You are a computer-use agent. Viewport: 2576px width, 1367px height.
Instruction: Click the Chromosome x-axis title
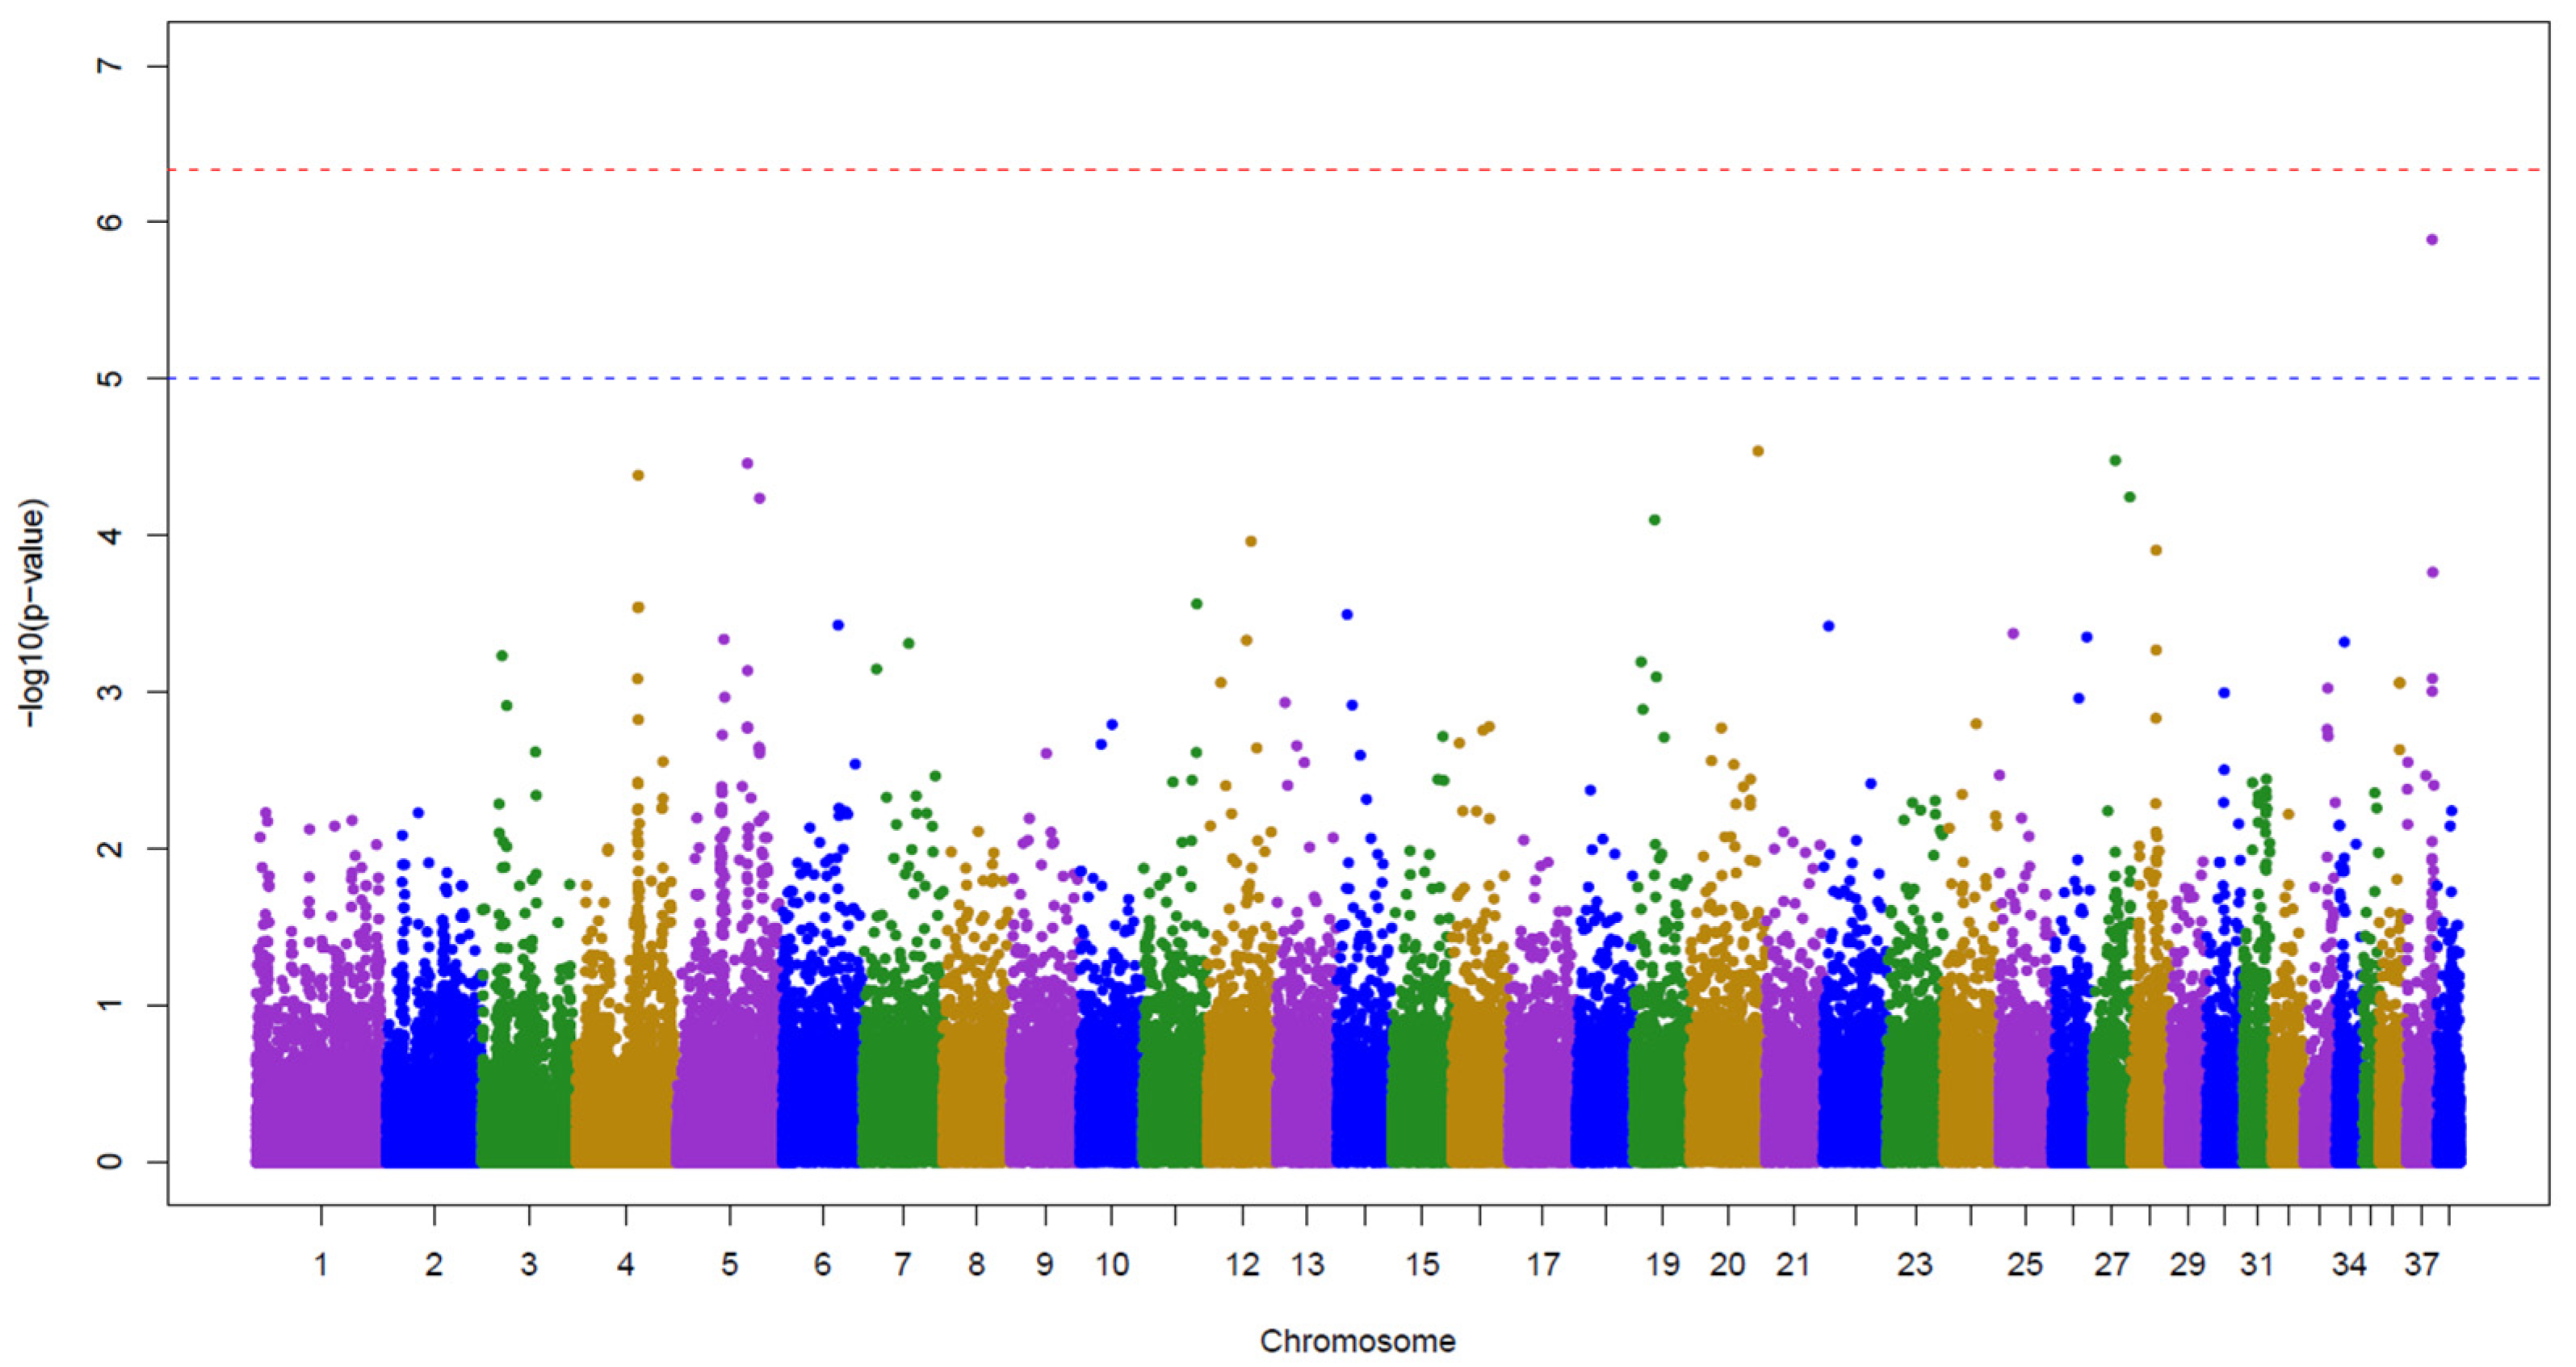coord(1357,1341)
